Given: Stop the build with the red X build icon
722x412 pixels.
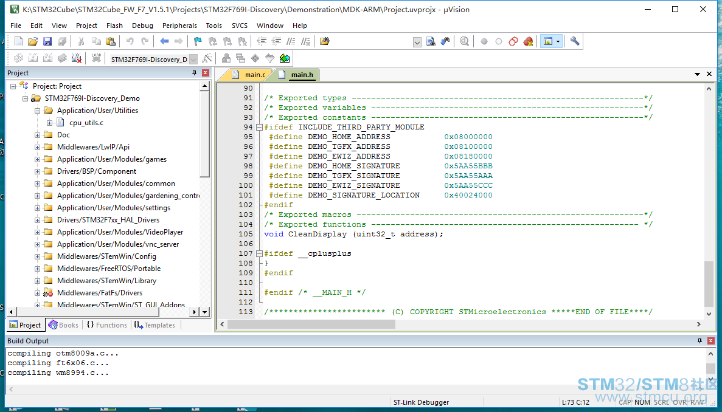Looking at the screenshot, I should click(77, 58).
